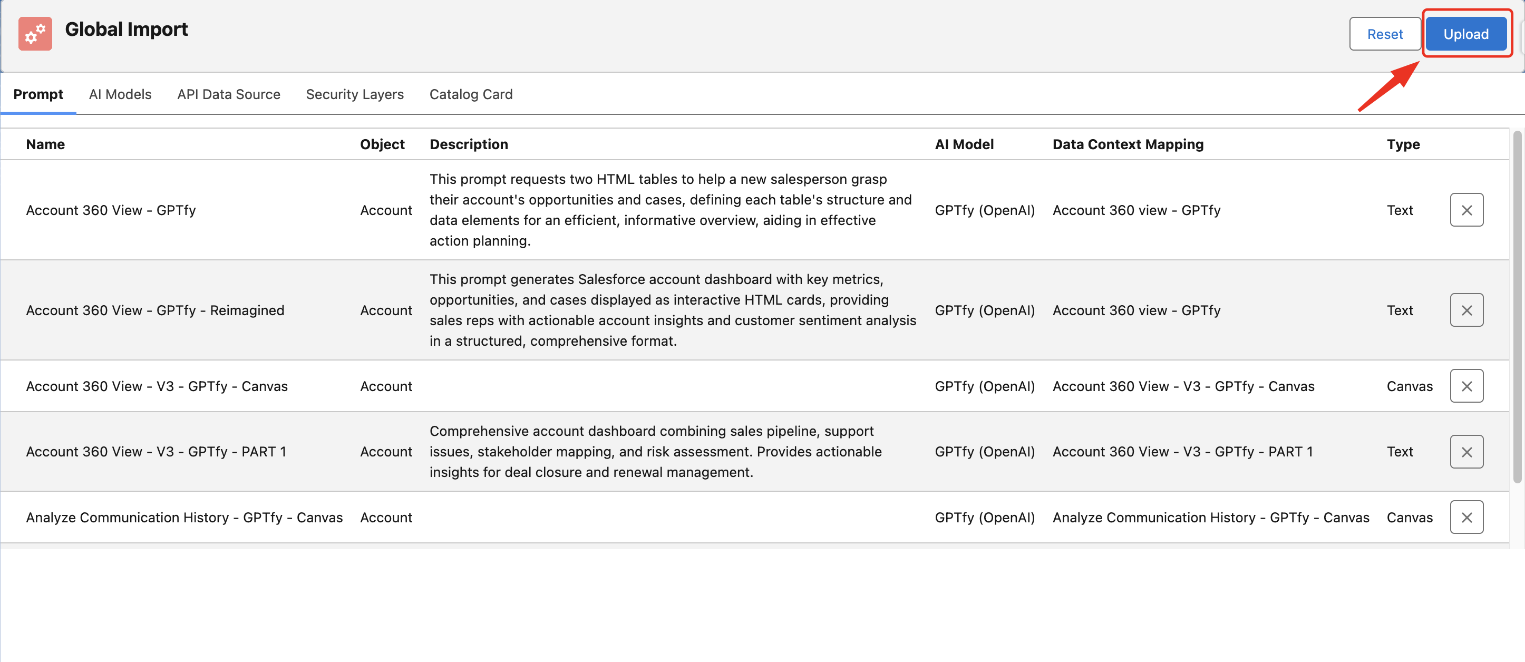Click the Type column header
This screenshot has height=662, width=1525.
click(x=1403, y=144)
